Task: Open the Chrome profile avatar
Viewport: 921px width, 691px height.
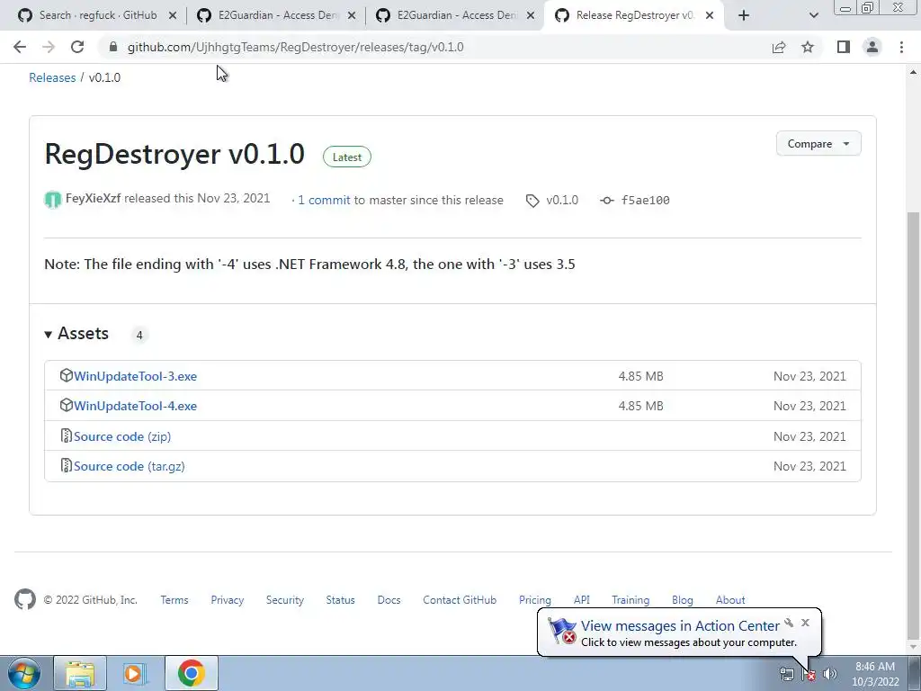Action: tap(872, 47)
